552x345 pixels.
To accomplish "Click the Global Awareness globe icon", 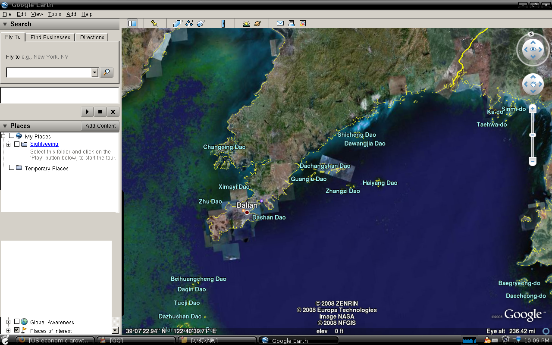I will 24,322.
